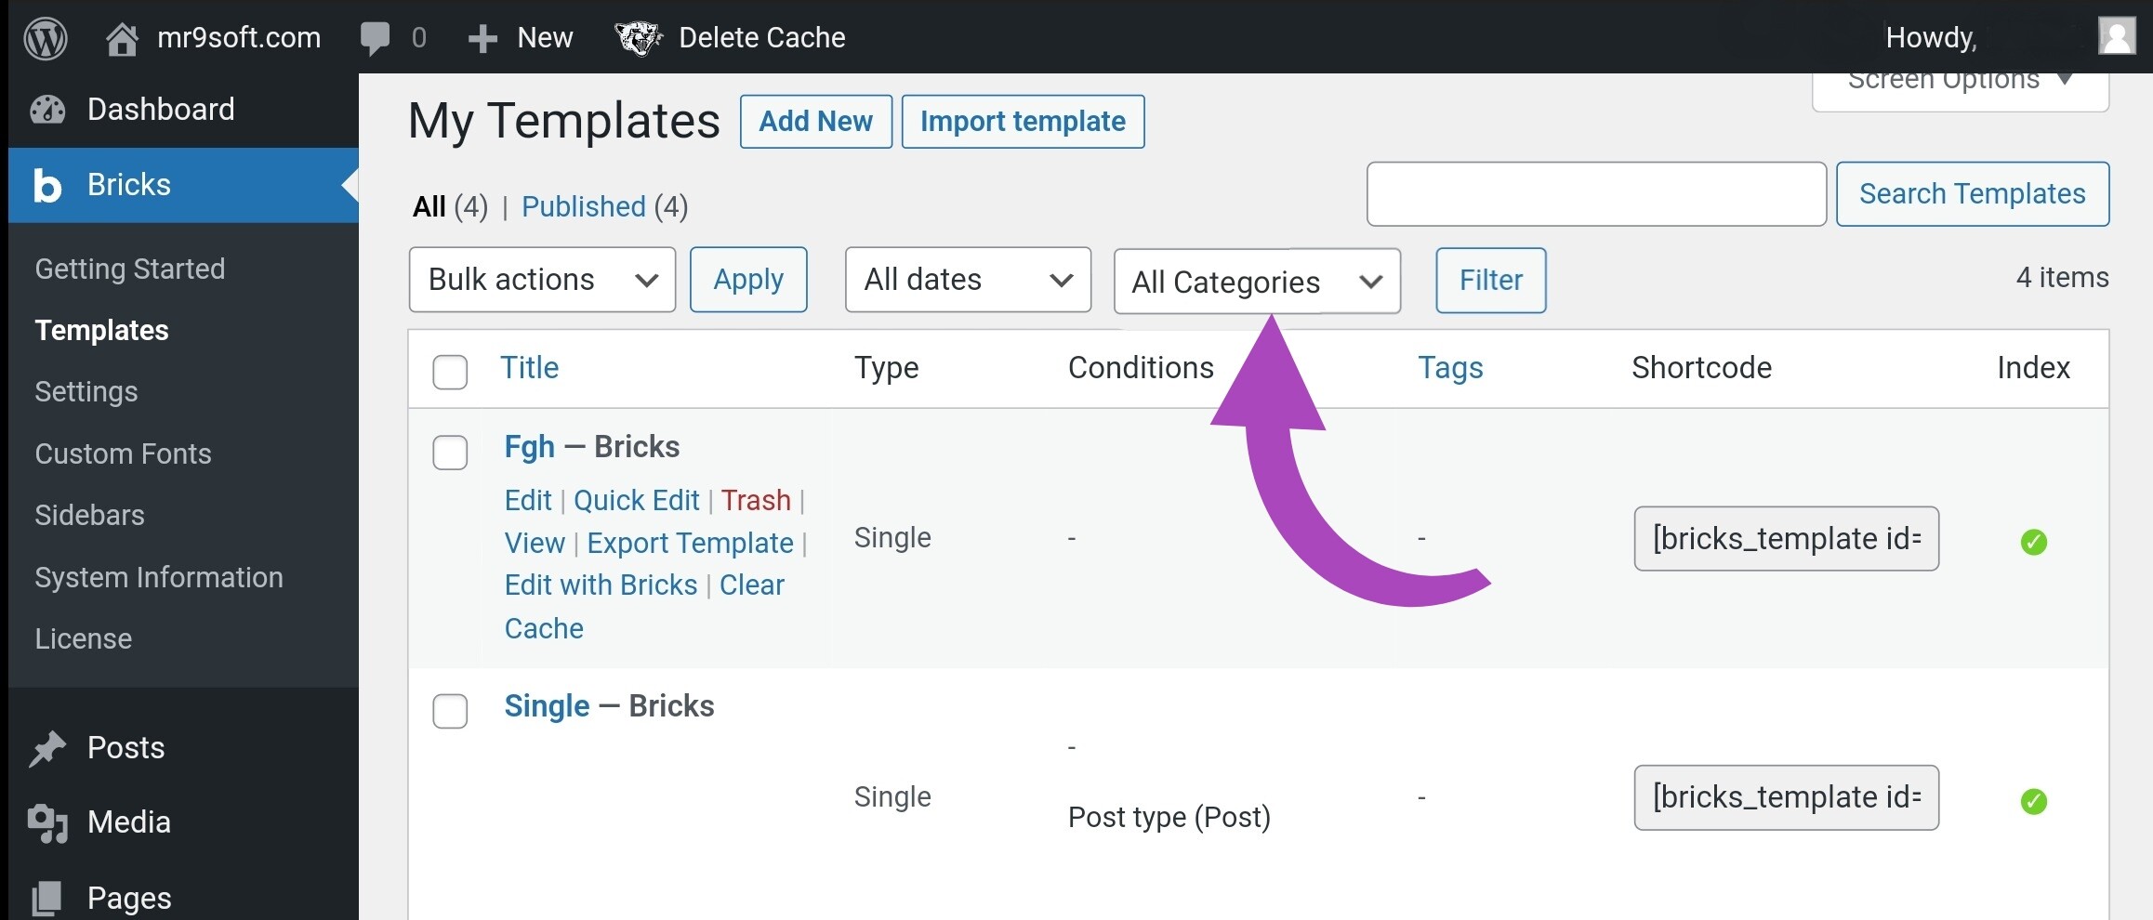Image resolution: width=2153 pixels, height=920 pixels.
Task: Switch to the Published templates view
Action: [583, 206]
